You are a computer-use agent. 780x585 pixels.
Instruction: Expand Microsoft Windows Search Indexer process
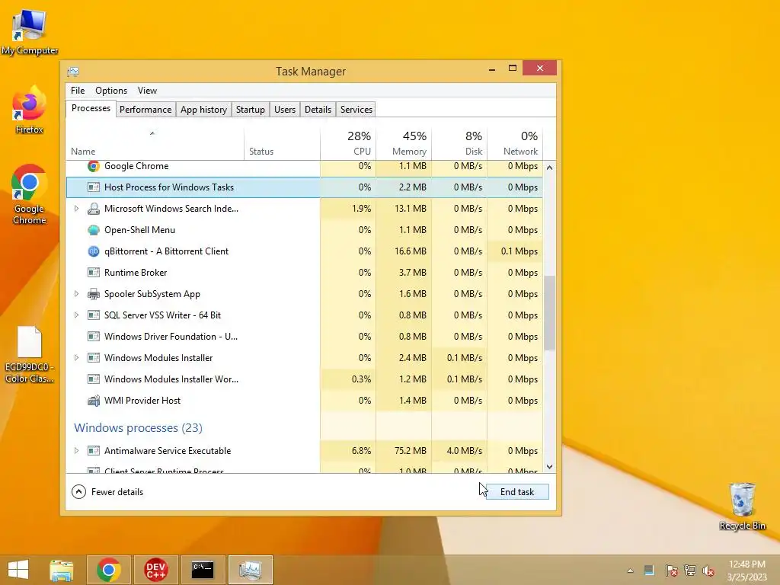tap(76, 209)
